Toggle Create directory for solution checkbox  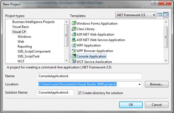pos(80,93)
